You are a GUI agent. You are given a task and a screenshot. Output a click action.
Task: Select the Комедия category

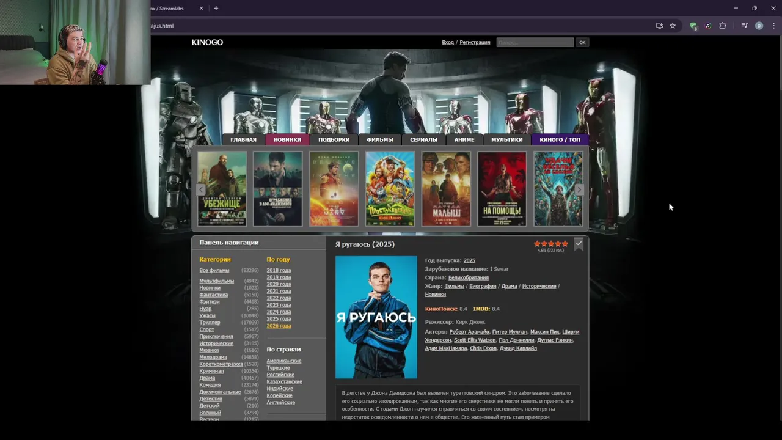coord(210,385)
